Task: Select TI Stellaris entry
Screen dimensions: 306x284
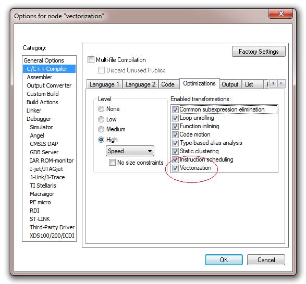Action: coord(43,186)
